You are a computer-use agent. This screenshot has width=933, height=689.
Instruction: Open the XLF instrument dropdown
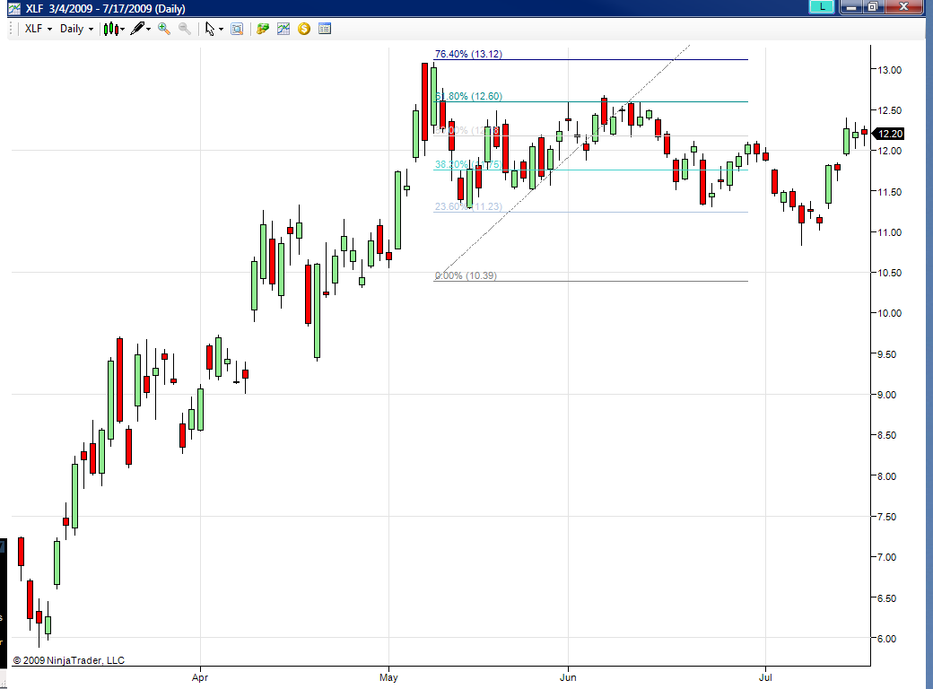coord(38,29)
